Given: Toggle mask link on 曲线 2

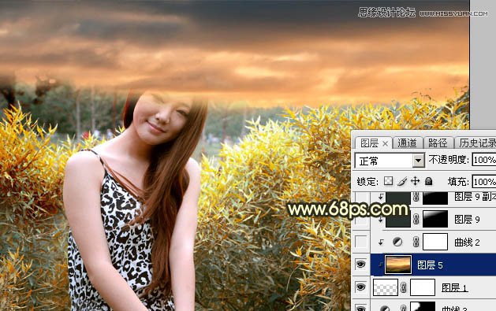Looking at the screenshot, I should (x=416, y=243).
